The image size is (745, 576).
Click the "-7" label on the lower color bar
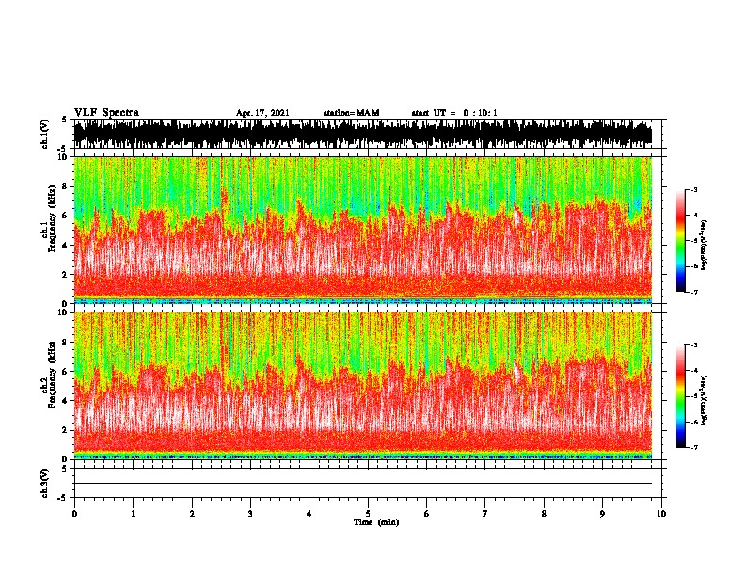(x=693, y=447)
